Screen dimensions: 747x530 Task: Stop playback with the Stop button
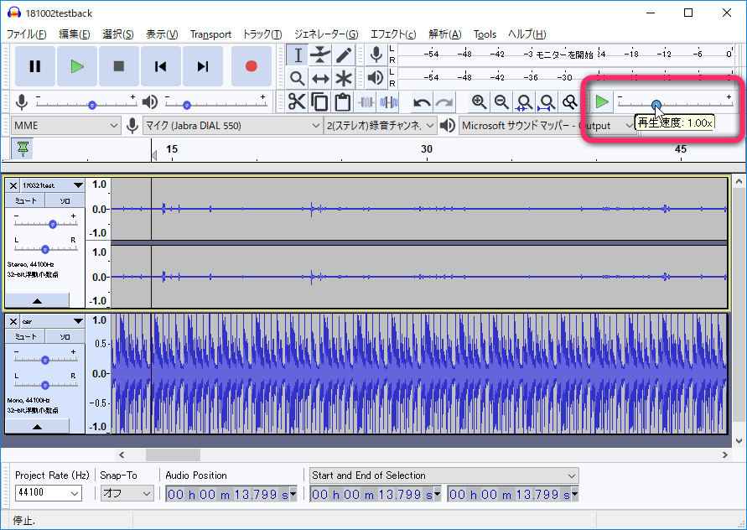tap(118, 66)
